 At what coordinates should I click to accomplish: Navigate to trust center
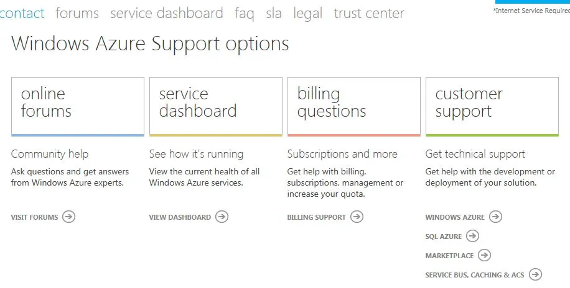[x=369, y=13]
